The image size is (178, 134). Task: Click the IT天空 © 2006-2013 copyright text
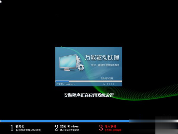pos(66,84)
